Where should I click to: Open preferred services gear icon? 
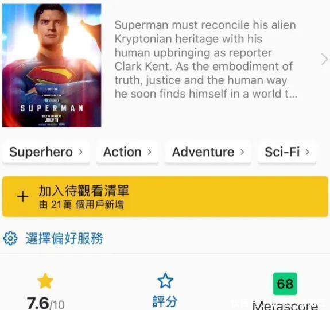pos(10,238)
